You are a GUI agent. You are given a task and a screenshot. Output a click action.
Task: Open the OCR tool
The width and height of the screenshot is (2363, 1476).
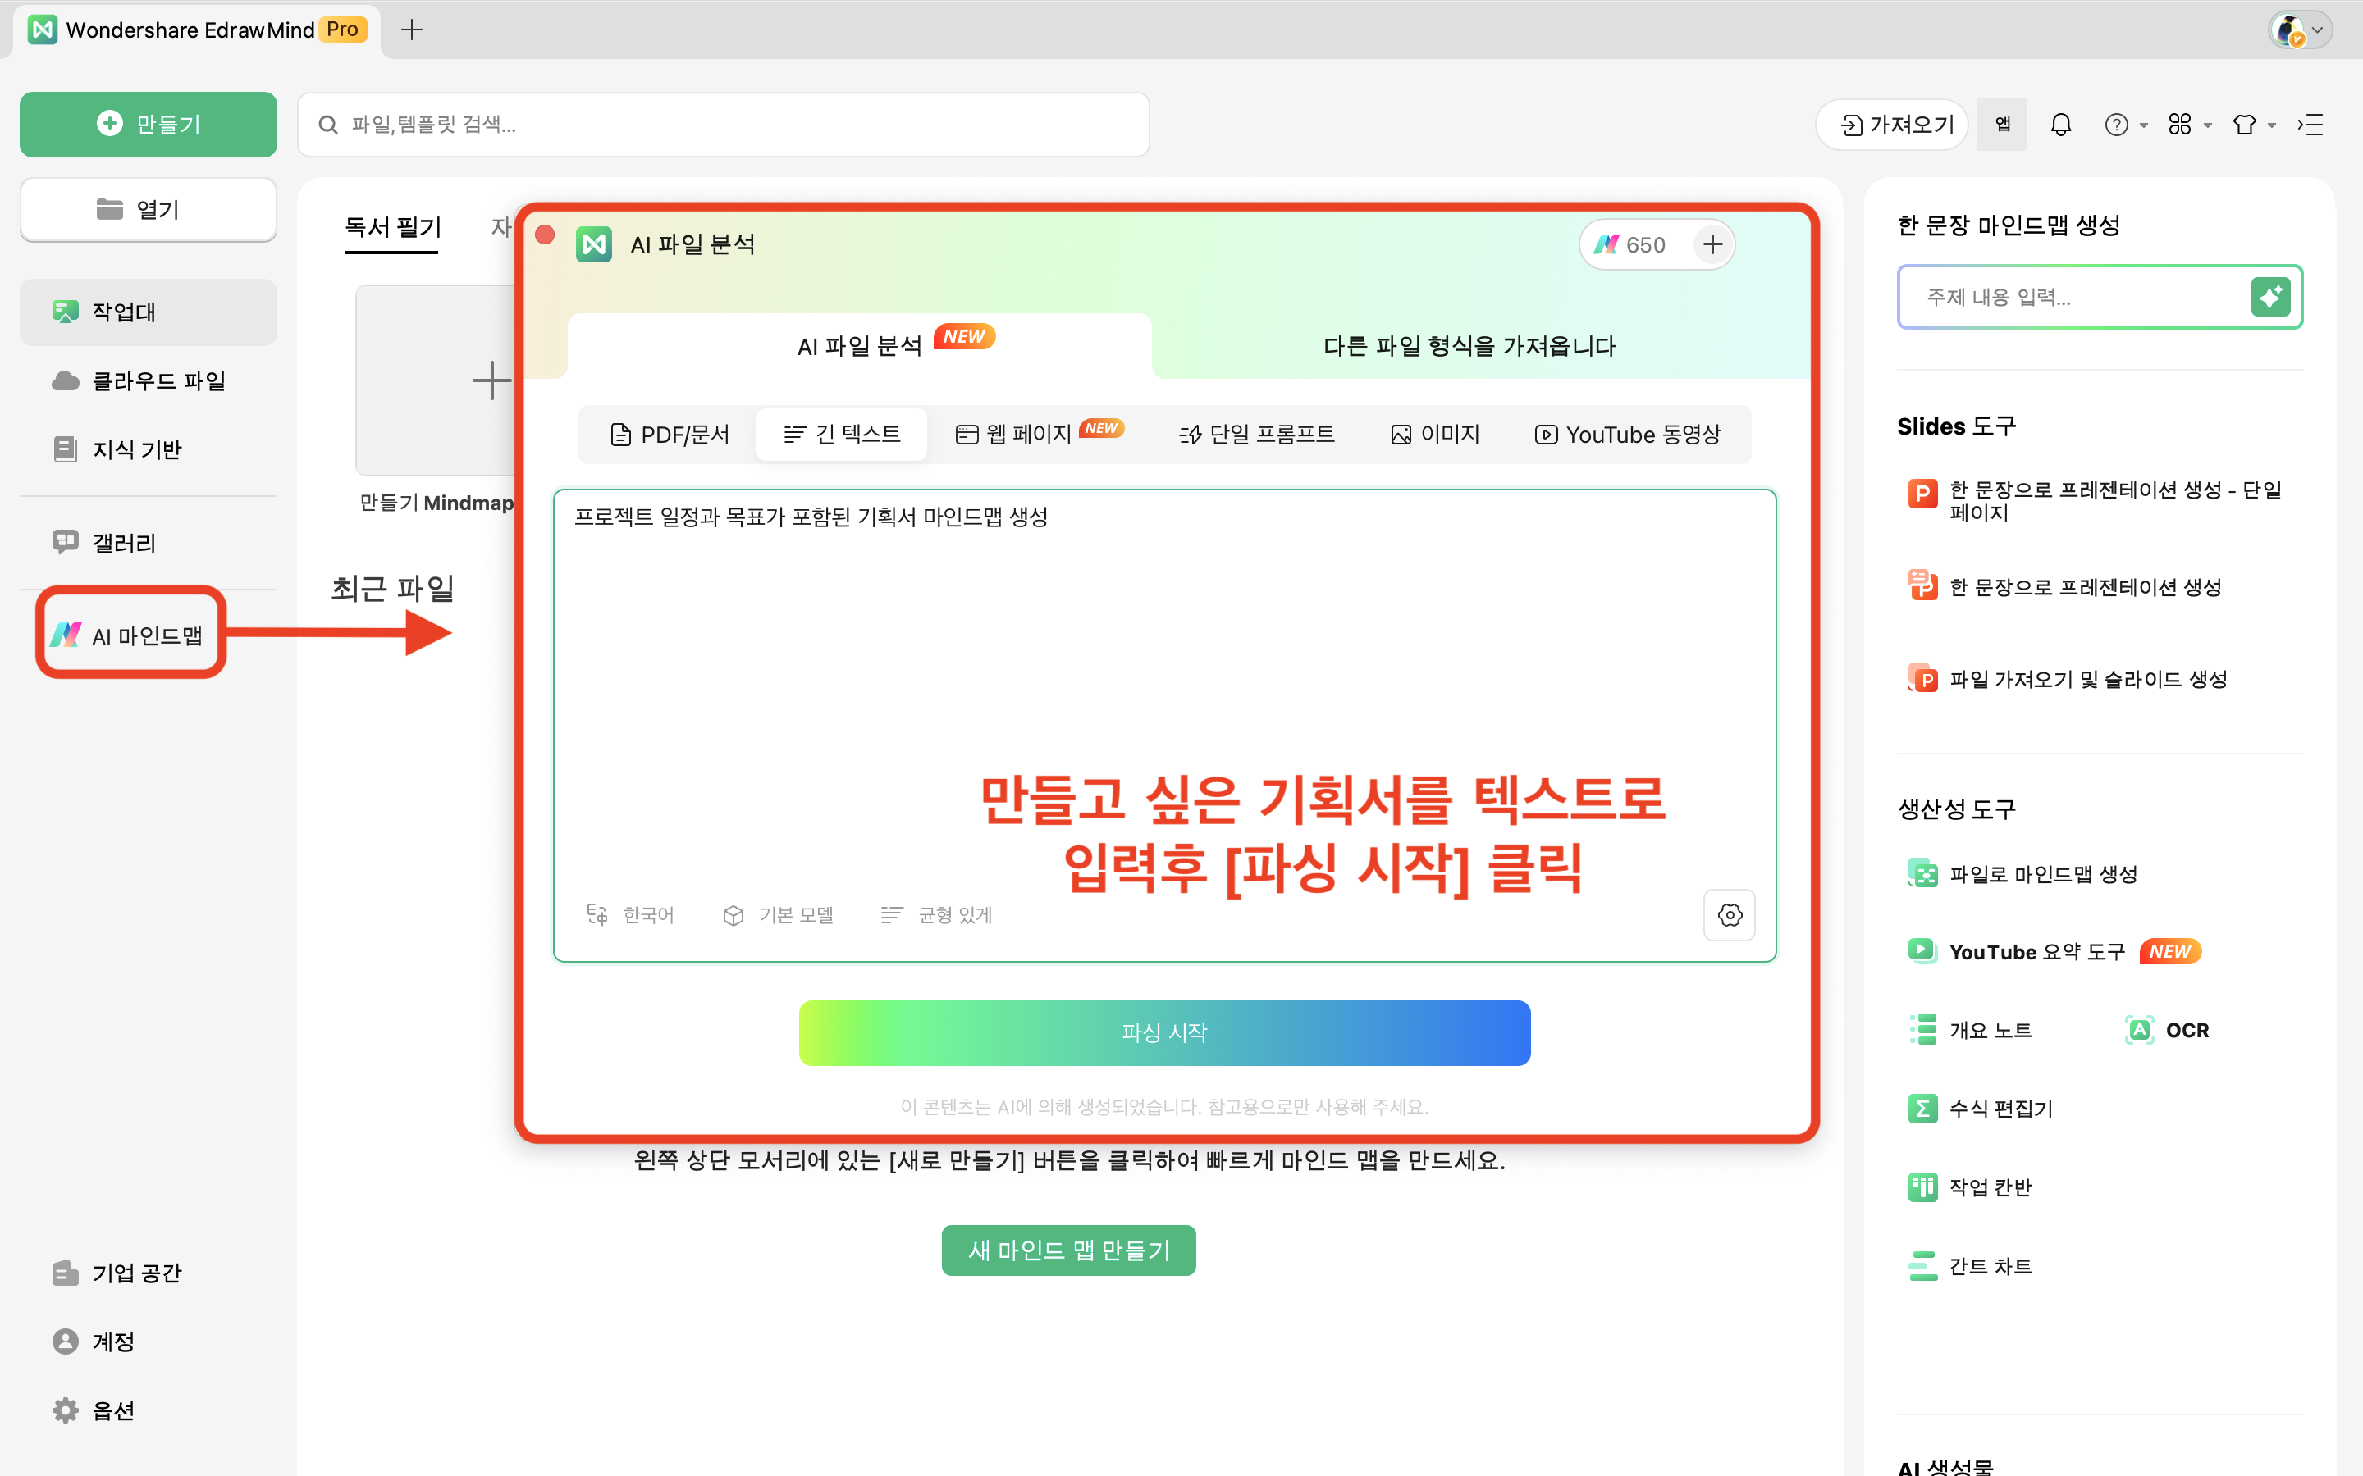click(2168, 1030)
